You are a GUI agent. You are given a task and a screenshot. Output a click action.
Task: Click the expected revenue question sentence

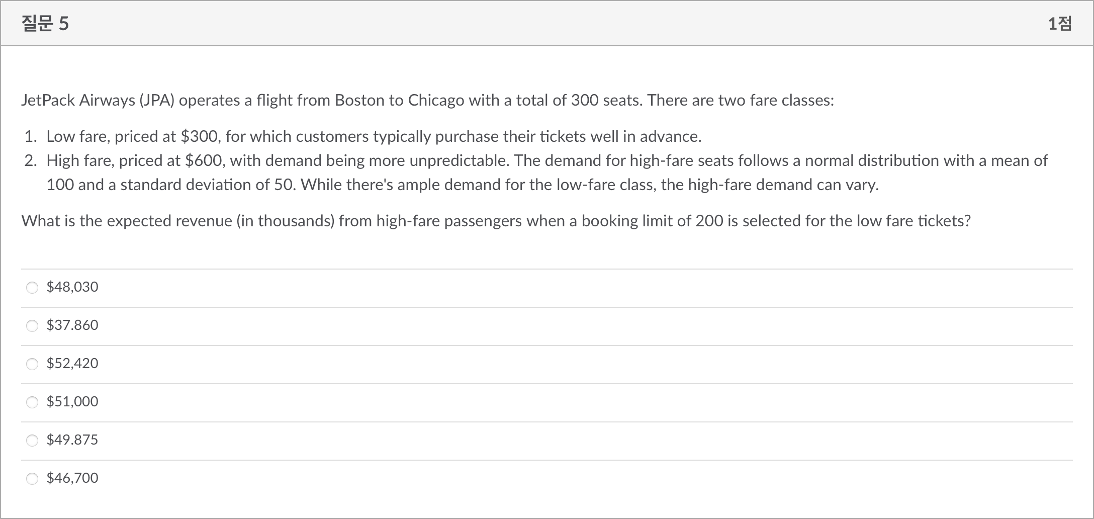[496, 221]
